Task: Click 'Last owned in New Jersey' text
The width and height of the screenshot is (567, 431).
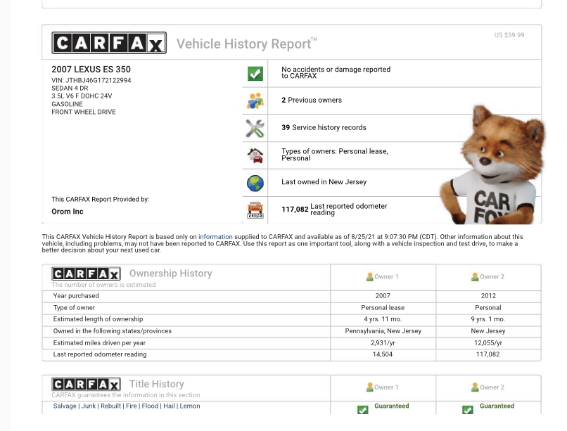Action: [324, 182]
